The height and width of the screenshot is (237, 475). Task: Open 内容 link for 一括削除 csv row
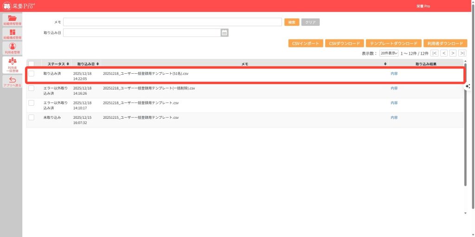pos(394,88)
